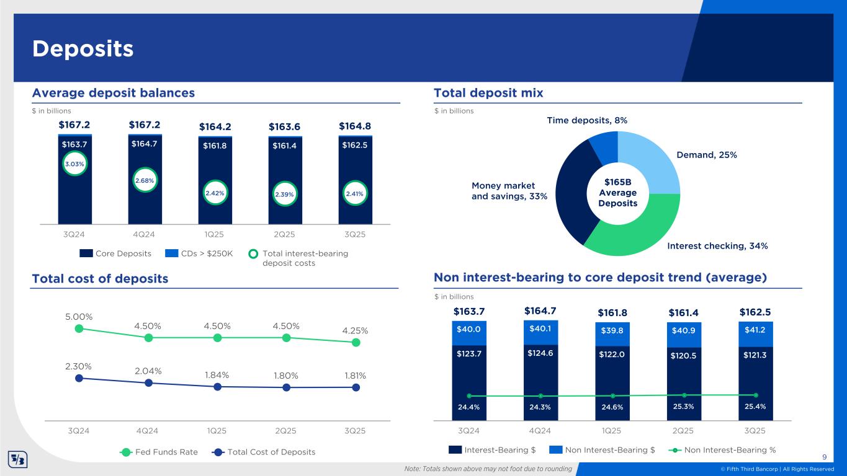
Task: Select the 2.68% circle on the 4Q24 bar
Action: click(144, 180)
